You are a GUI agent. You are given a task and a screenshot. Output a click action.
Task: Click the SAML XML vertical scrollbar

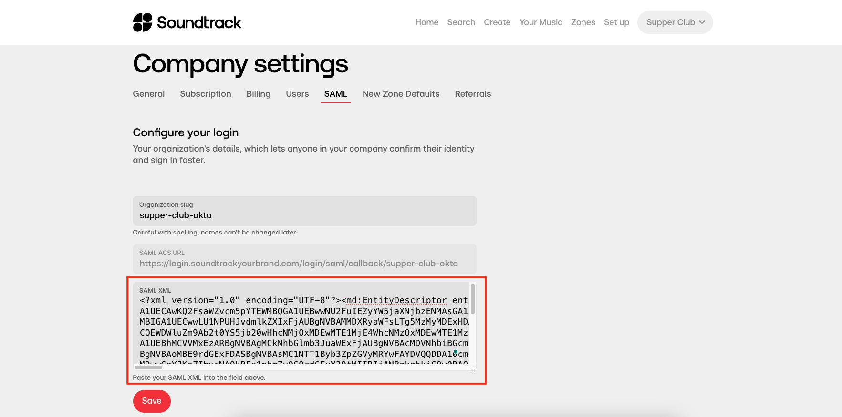[x=473, y=299]
